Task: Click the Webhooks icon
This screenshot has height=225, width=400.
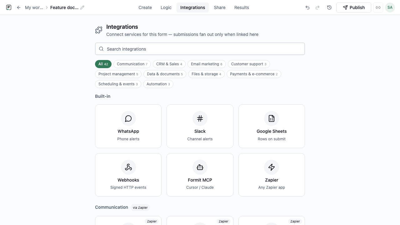Action: [128, 167]
